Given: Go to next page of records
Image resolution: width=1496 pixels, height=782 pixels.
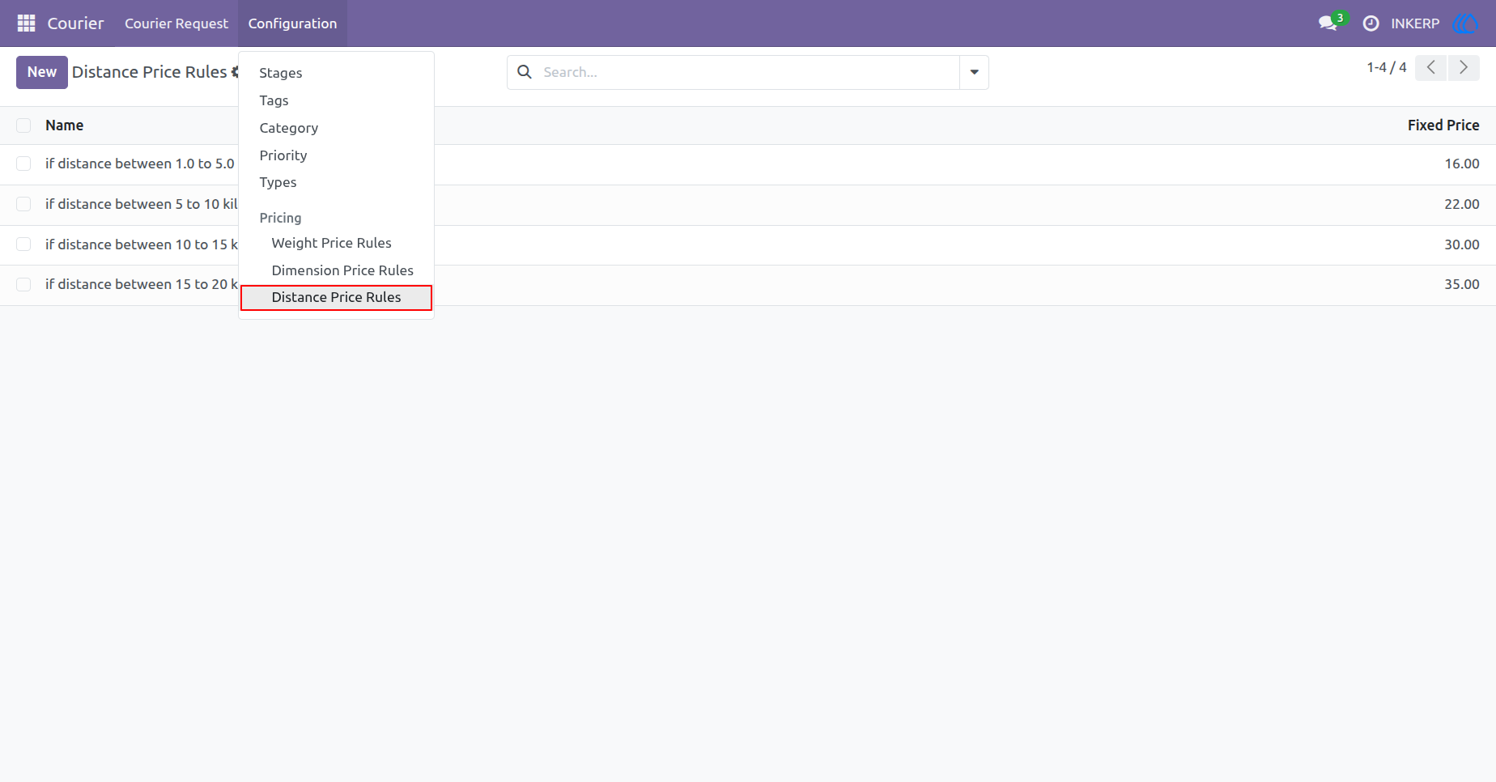Looking at the screenshot, I should [1464, 68].
